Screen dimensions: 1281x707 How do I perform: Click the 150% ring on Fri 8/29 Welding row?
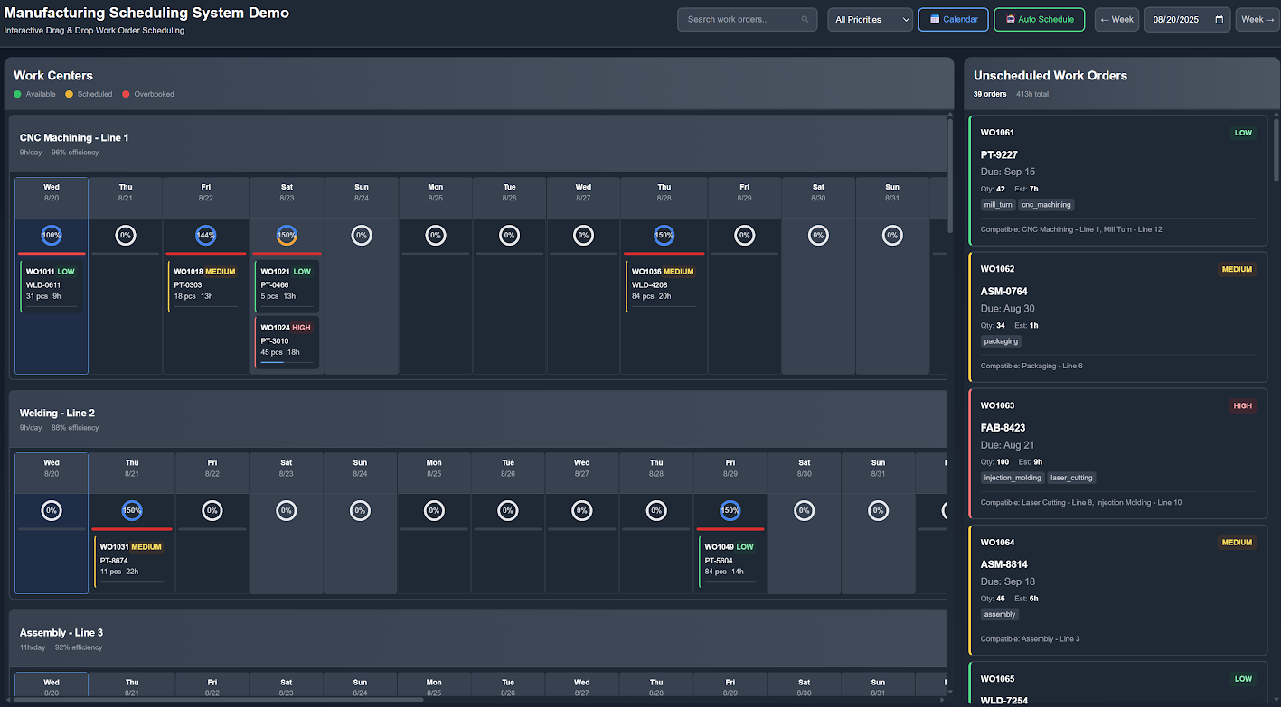pos(730,510)
